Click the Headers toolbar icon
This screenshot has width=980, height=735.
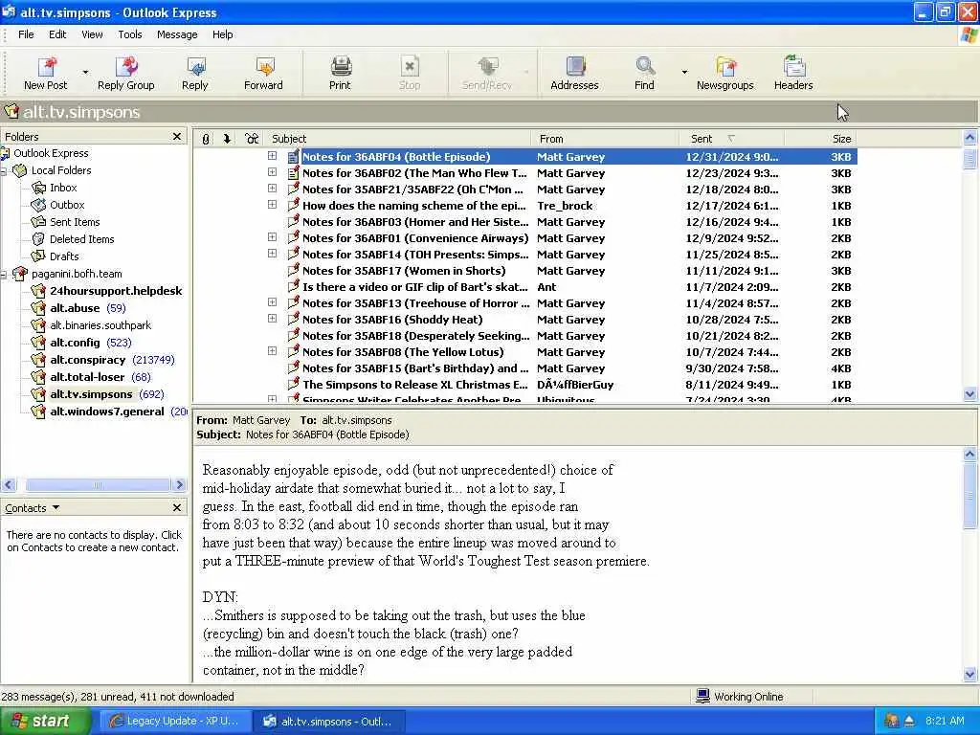tap(793, 66)
